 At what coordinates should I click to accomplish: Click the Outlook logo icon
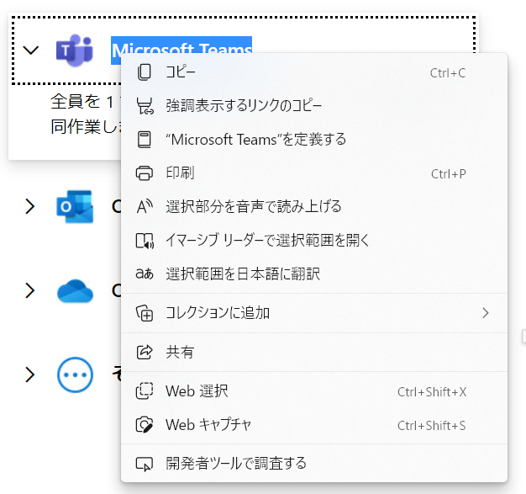click(x=75, y=207)
